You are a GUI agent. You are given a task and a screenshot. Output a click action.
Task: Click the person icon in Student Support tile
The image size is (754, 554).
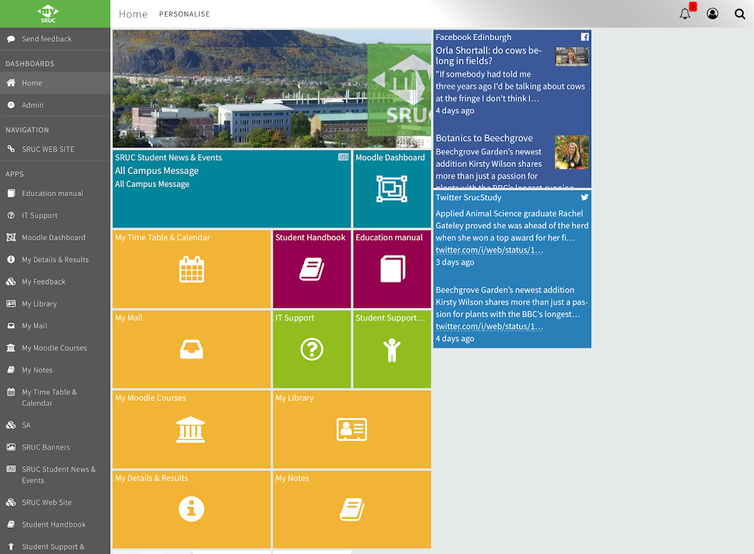click(x=392, y=349)
